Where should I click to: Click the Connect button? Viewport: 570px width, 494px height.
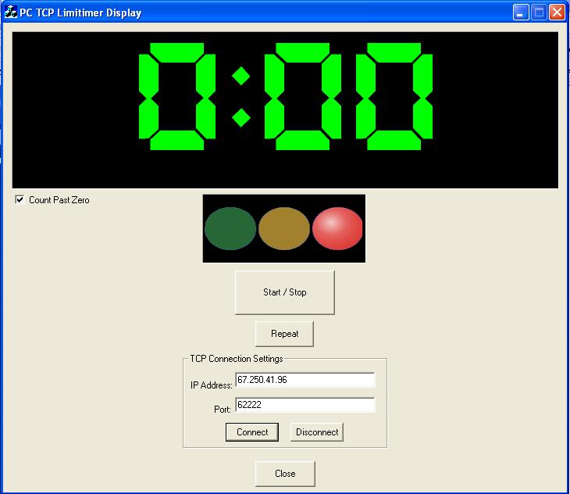click(252, 432)
